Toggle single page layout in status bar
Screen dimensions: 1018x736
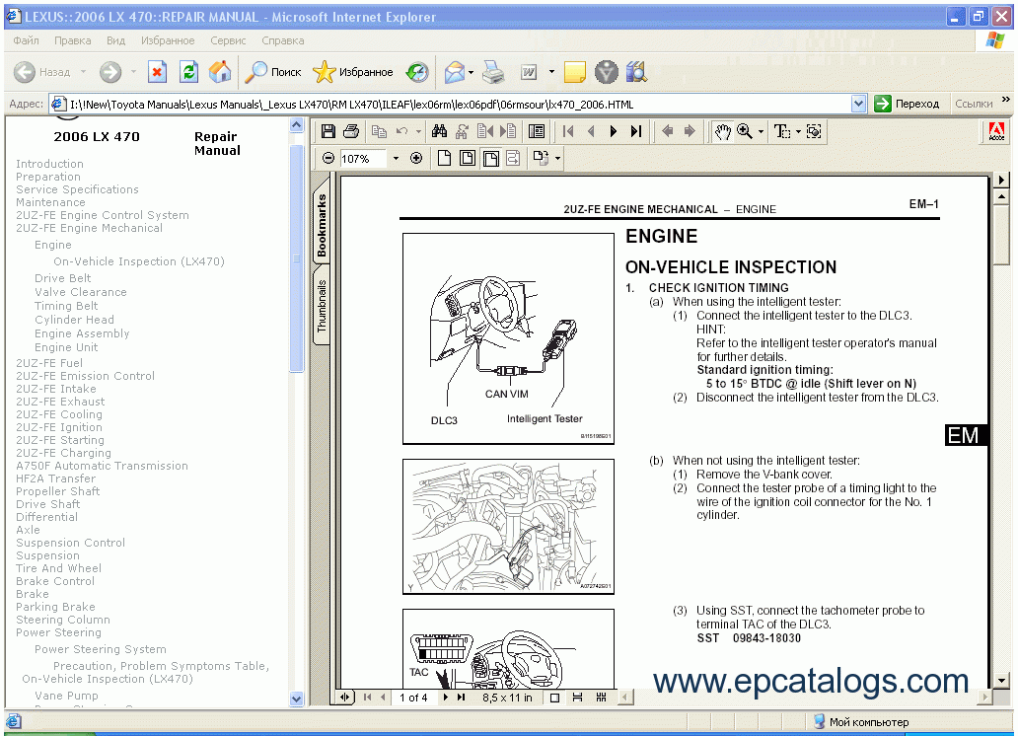point(554,698)
